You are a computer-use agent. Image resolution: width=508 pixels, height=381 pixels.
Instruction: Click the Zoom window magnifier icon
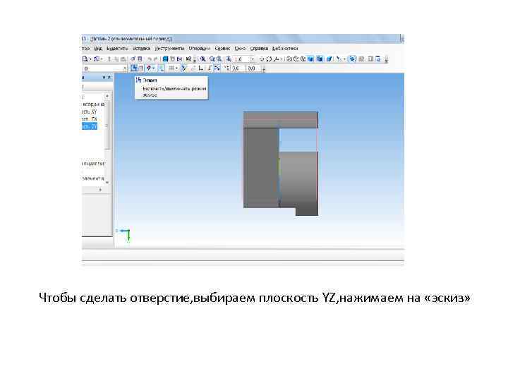(x=202, y=59)
